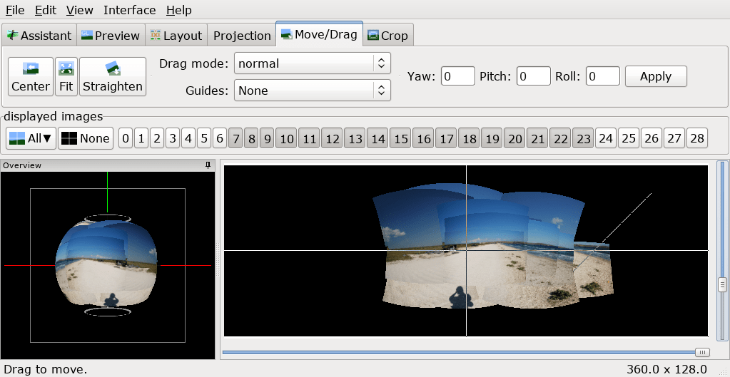
Task: Click the Fit panorama icon button
Action: [66, 77]
